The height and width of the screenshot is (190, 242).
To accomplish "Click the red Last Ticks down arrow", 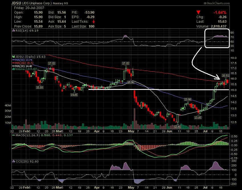I will coord(93,22).
